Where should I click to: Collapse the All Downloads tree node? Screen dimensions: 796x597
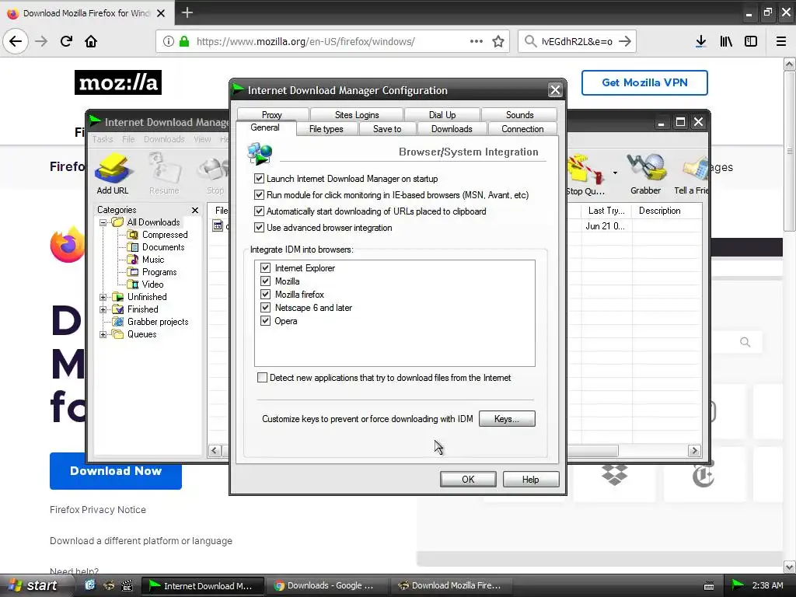pos(103,222)
